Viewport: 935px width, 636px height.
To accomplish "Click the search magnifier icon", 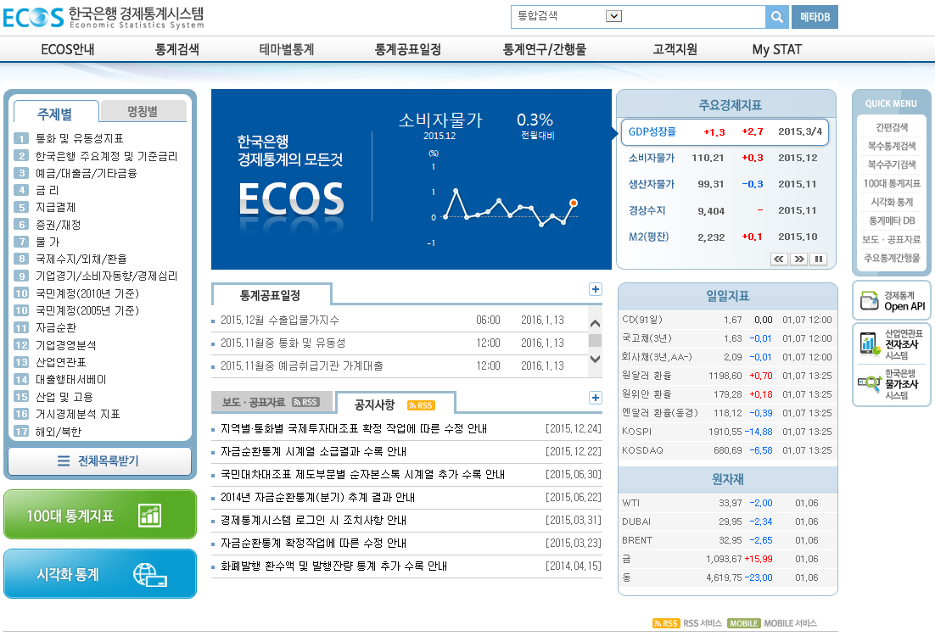I will (775, 17).
